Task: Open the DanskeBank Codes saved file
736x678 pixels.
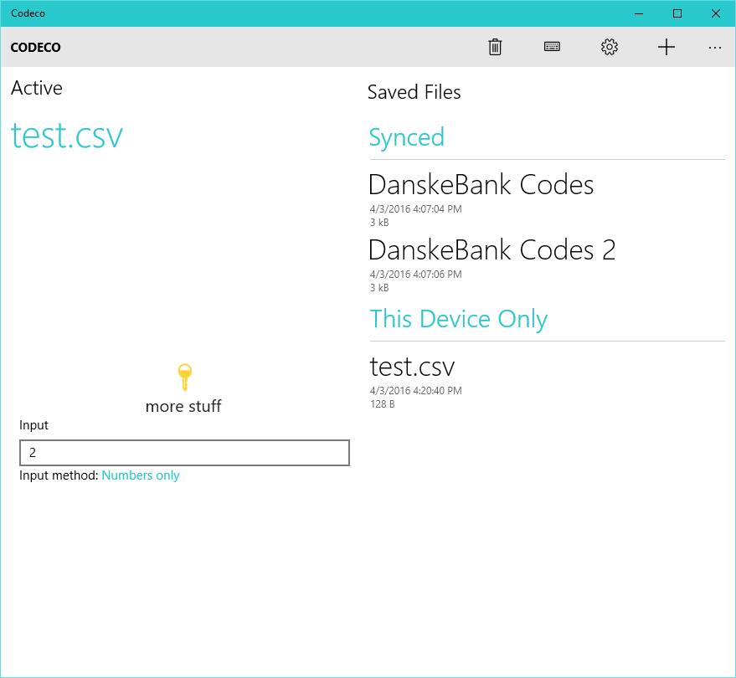Action: point(481,185)
